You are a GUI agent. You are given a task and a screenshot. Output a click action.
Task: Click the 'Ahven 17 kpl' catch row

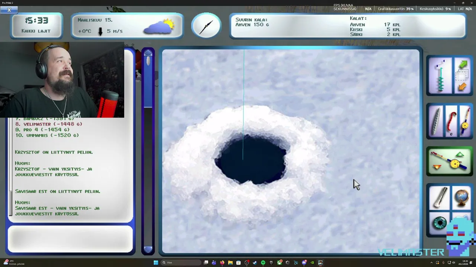(375, 24)
